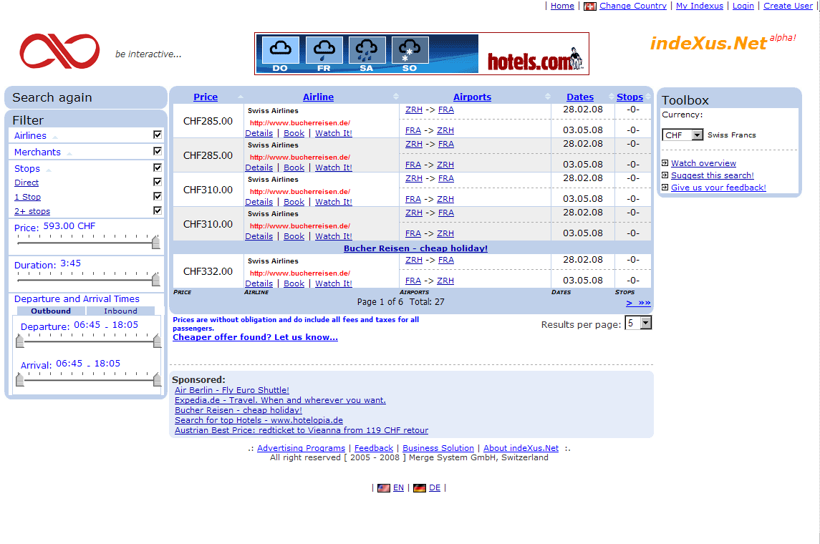Click Cheaper offer found? Let us know link
This screenshot has height=544, width=820.
pos(255,337)
